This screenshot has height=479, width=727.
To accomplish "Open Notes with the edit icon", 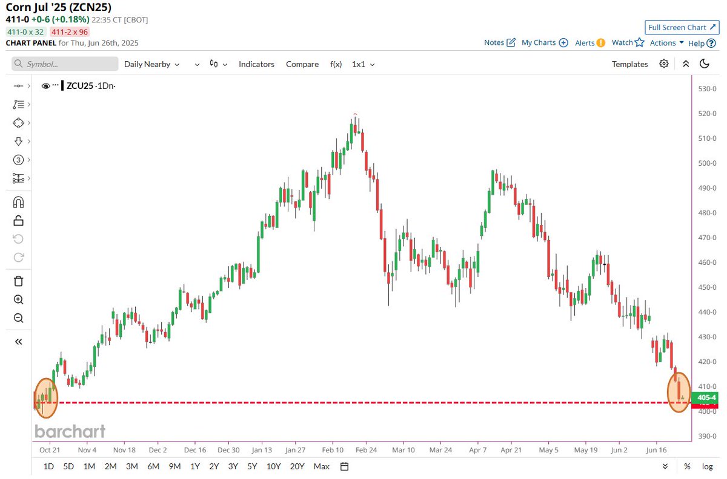I will 500,42.
